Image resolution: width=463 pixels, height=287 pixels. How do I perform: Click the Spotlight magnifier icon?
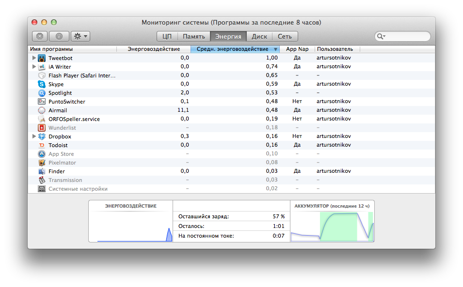41,93
